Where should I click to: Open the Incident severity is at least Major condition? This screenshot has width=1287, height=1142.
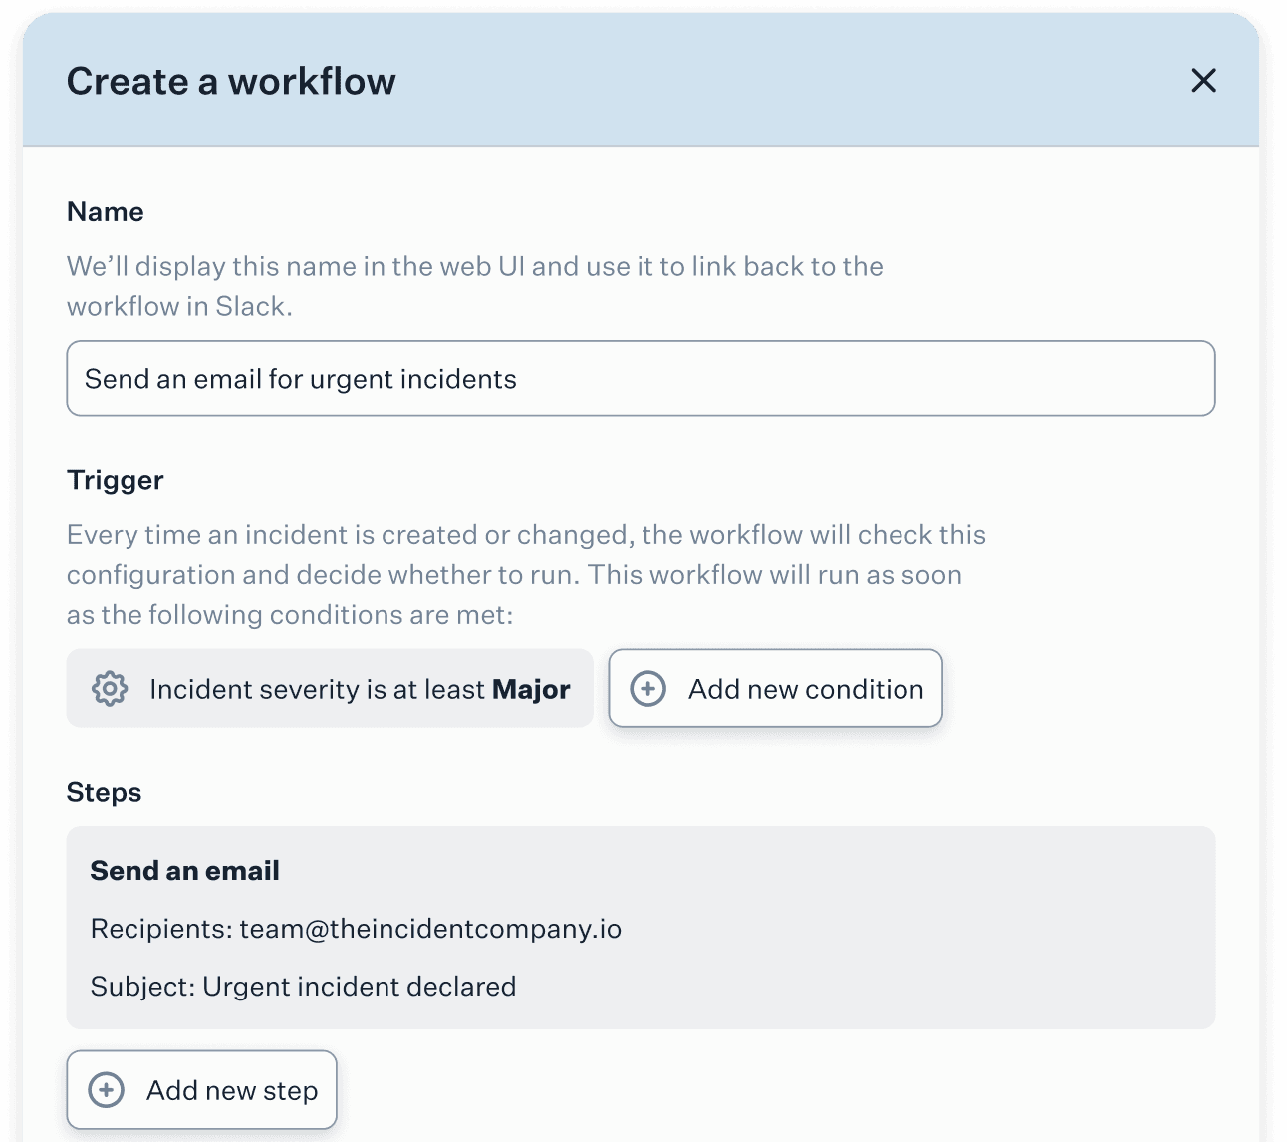tap(330, 689)
